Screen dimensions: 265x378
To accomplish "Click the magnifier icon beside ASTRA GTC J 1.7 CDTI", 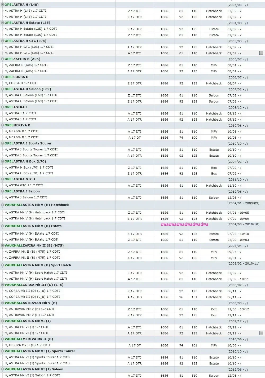I will pos(7,186).
